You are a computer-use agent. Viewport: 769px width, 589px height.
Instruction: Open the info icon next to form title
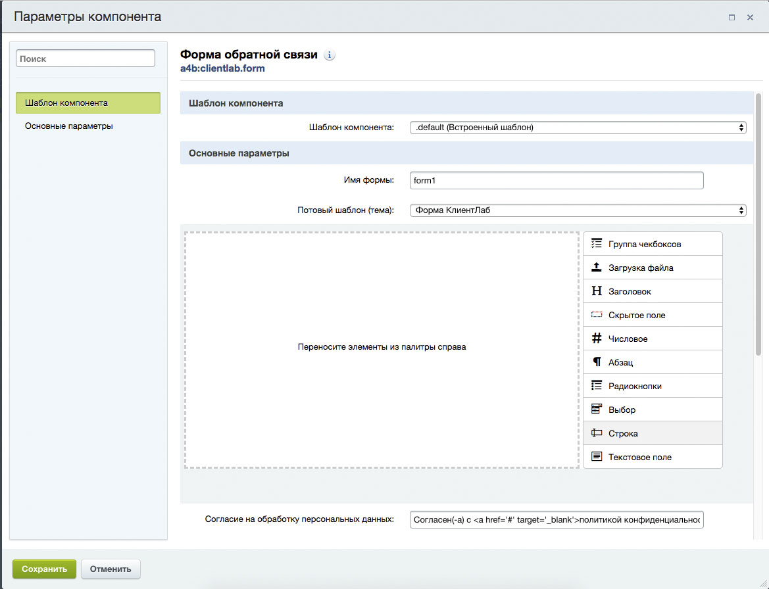pyautogui.click(x=330, y=55)
